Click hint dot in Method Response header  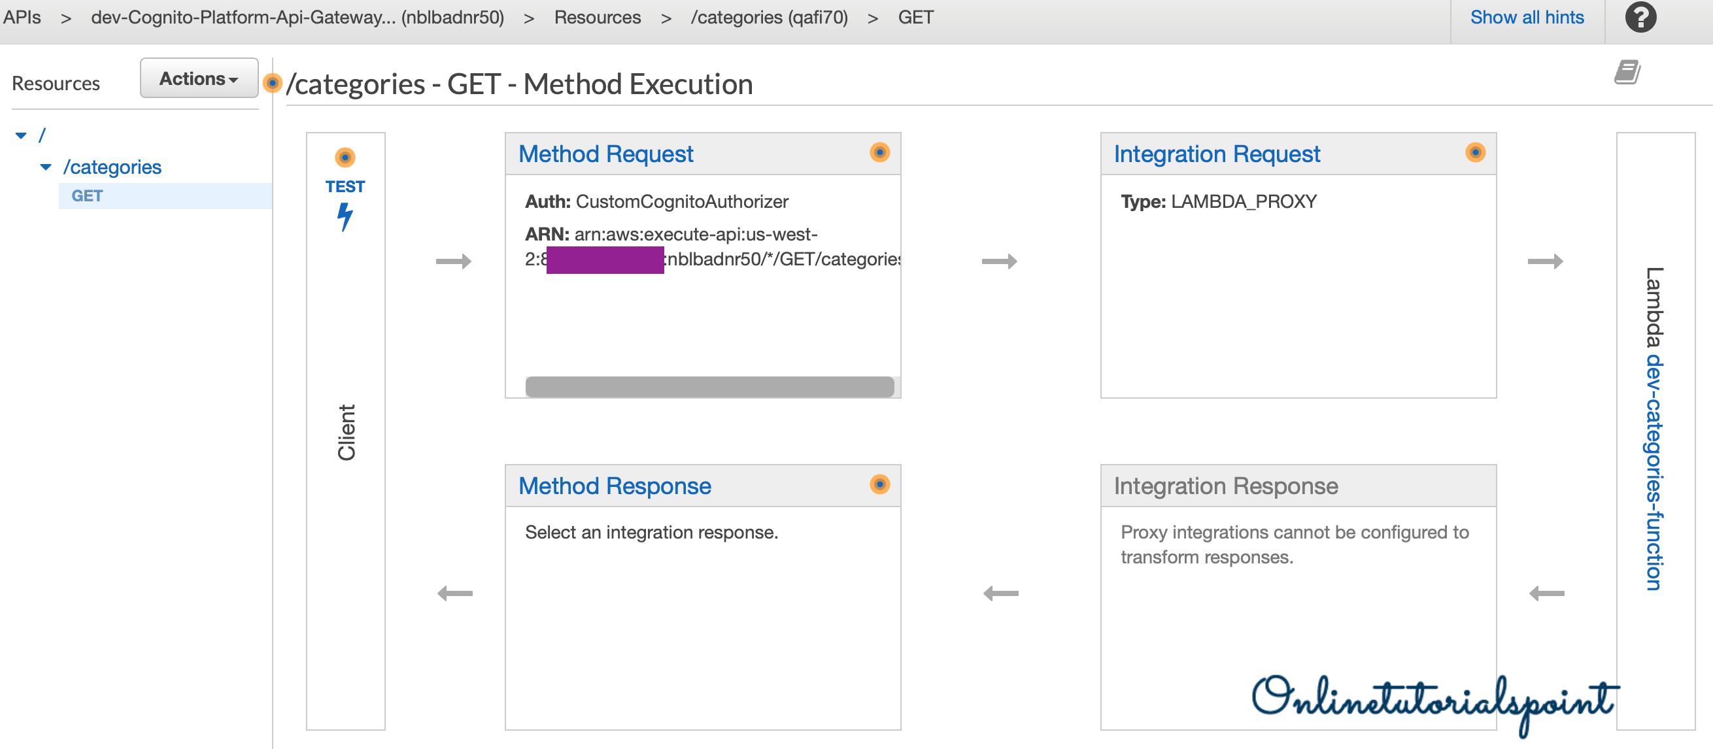(x=879, y=484)
